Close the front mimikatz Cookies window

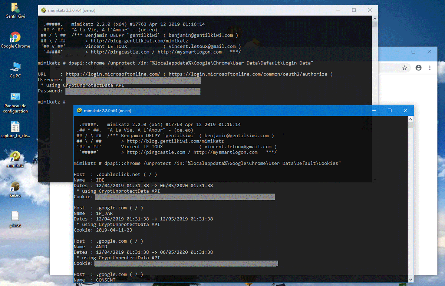406,110
